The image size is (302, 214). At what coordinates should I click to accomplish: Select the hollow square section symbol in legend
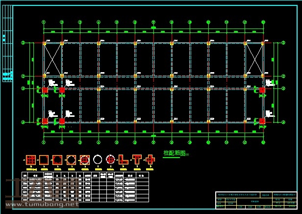44,160
